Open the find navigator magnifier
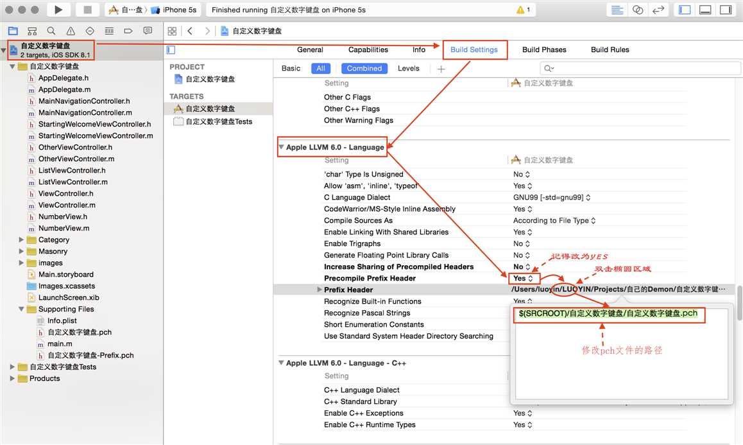 pyautogui.click(x=51, y=31)
